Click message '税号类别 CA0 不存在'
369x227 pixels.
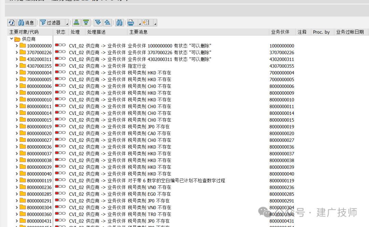pos(149,133)
